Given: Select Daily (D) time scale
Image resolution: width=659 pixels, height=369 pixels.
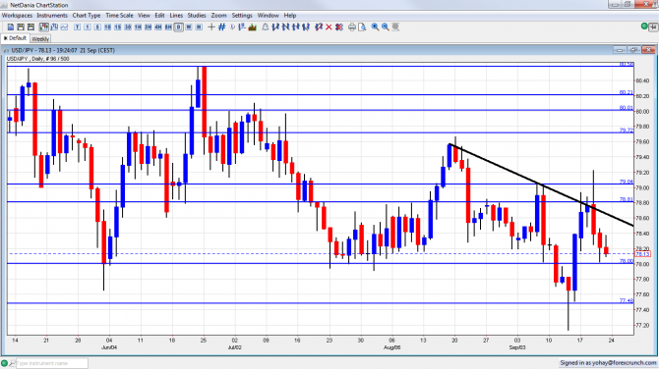Looking at the screenshot, I should pos(179,27).
